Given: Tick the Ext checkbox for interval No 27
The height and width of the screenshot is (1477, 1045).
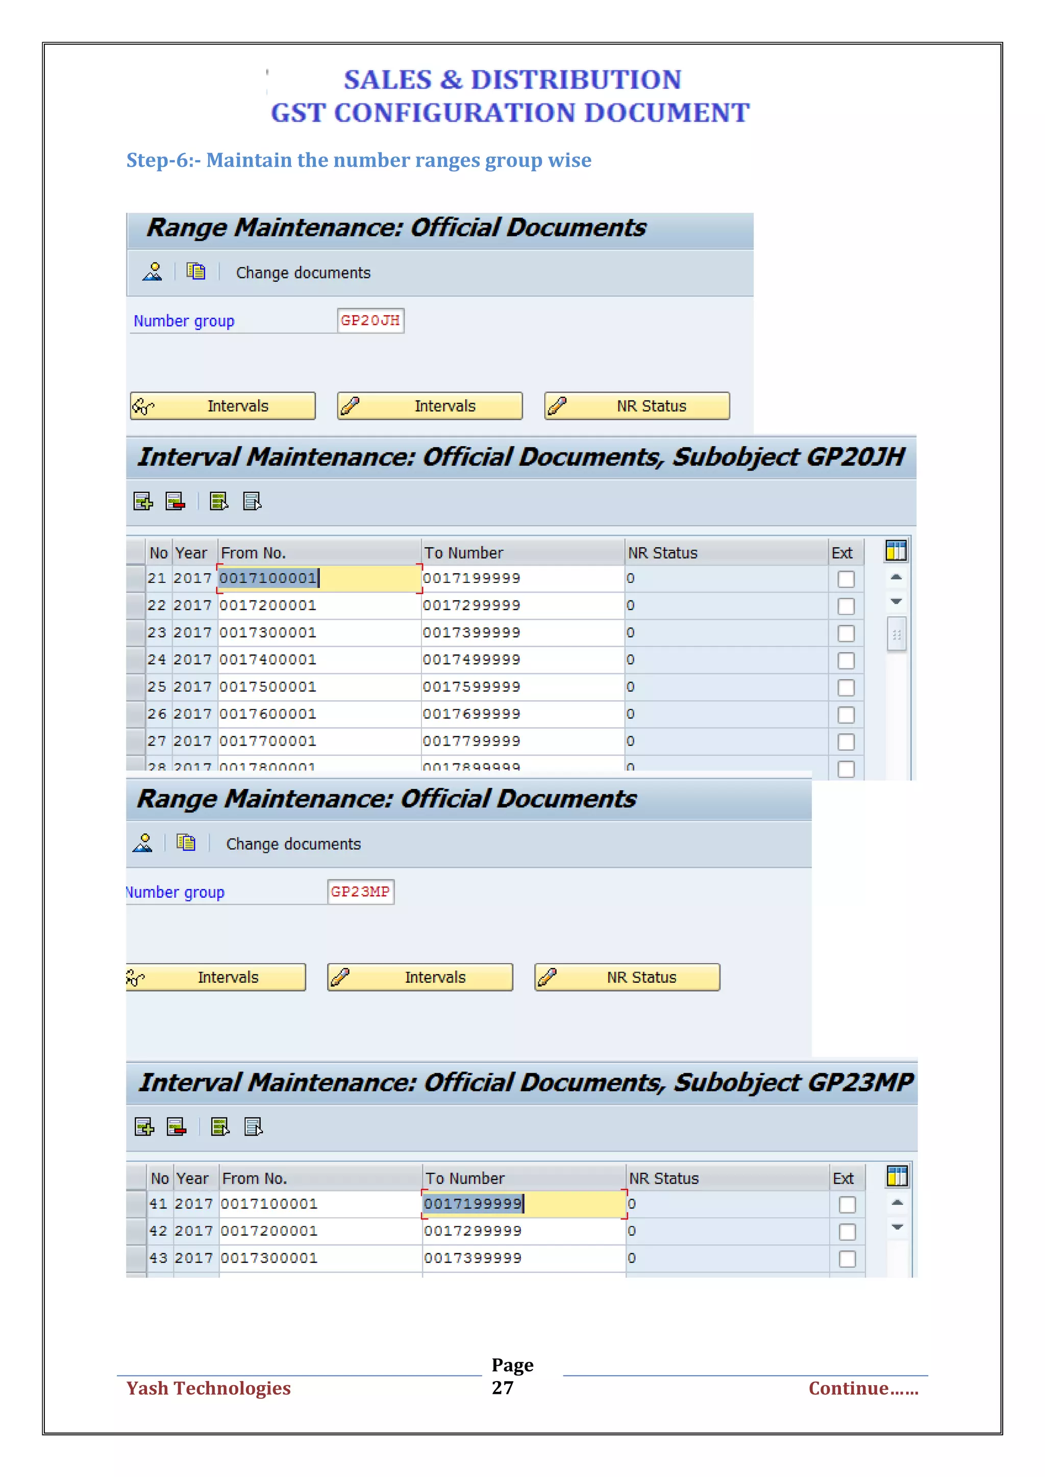Looking at the screenshot, I should point(846,743).
